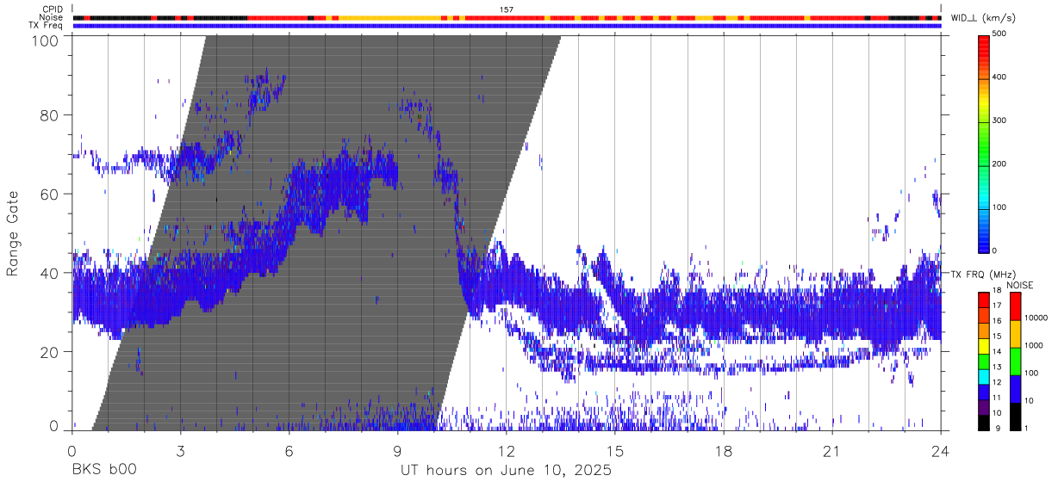
Task: Click the BKS b00 radar label
Action: 103,471
